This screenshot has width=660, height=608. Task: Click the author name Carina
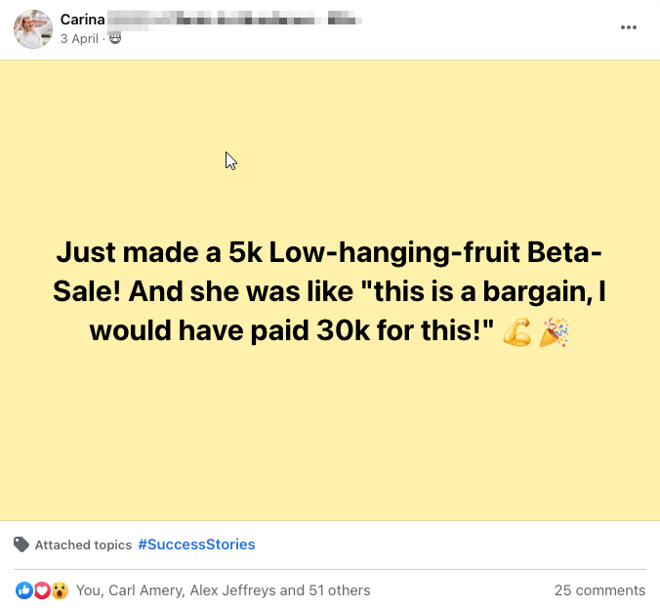pos(82,20)
